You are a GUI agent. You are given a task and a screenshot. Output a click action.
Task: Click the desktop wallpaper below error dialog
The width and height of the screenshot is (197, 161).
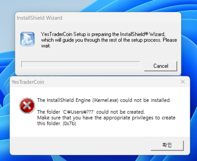coord(98,158)
